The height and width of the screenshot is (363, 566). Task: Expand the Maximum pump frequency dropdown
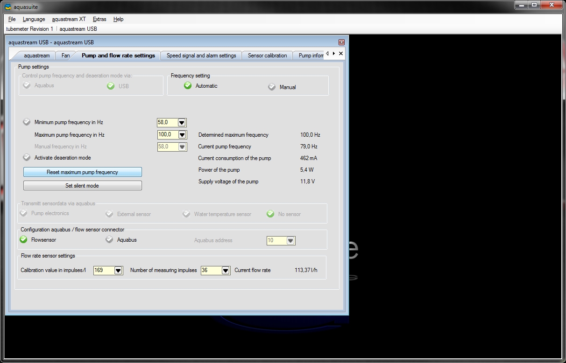click(182, 135)
